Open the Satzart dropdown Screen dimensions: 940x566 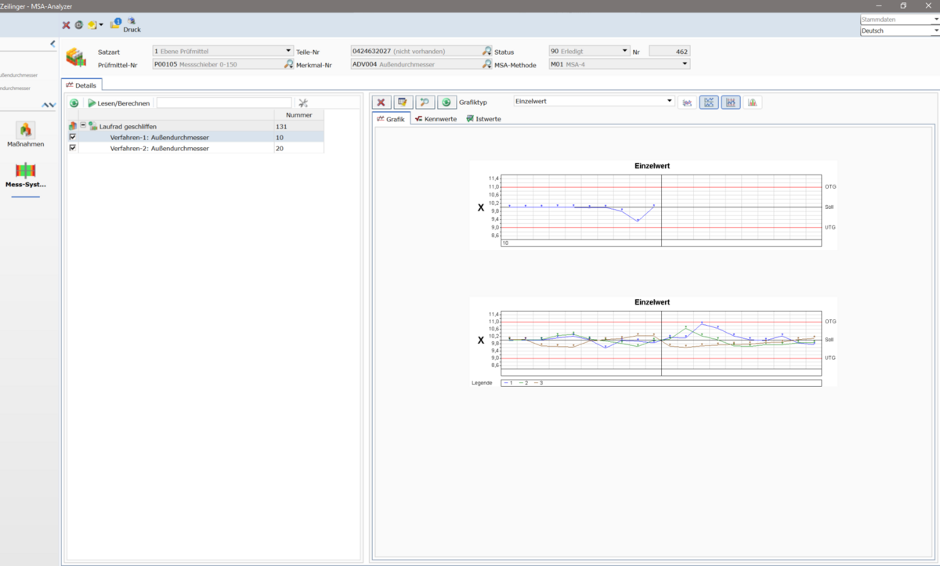[x=288, y=51]
